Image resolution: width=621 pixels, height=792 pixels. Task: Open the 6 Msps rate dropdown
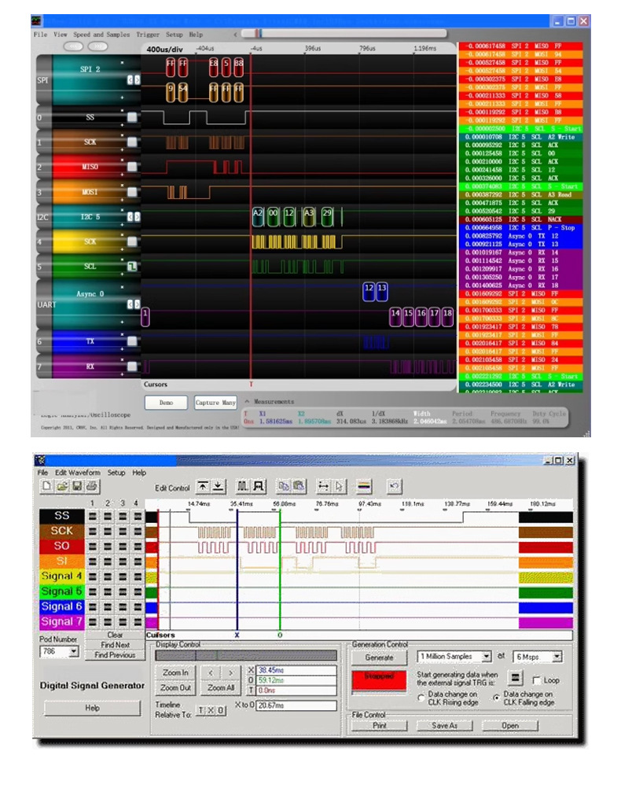pos(557,656)
